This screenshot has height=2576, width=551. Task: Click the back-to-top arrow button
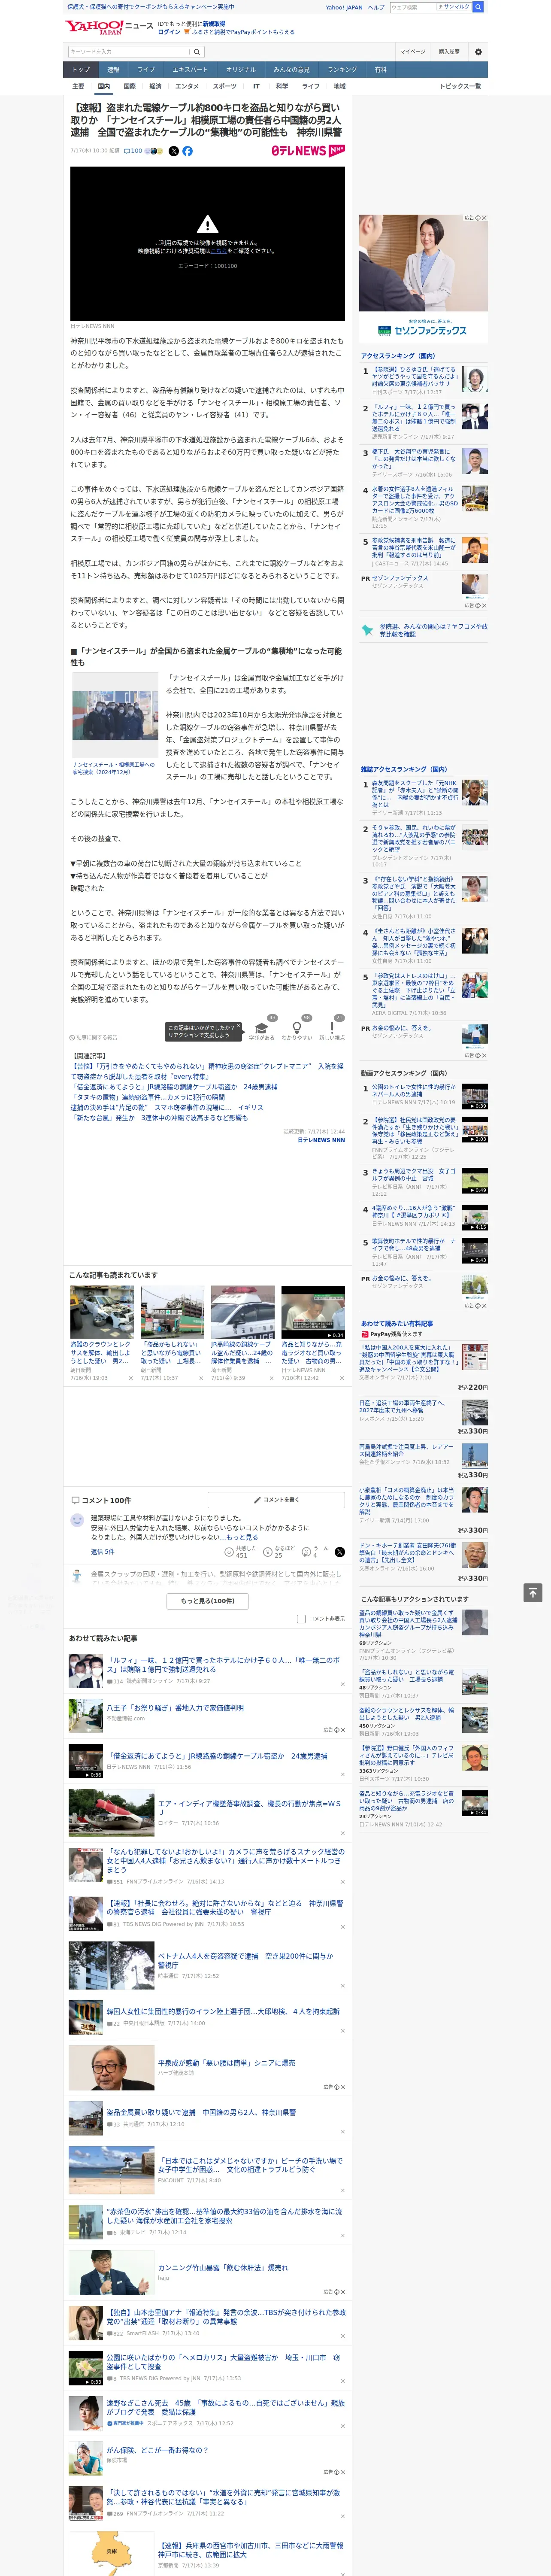coord(533,1592)
